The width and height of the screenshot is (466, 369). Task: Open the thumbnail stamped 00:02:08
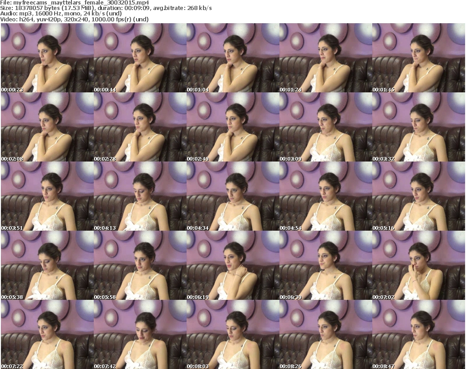47,127
